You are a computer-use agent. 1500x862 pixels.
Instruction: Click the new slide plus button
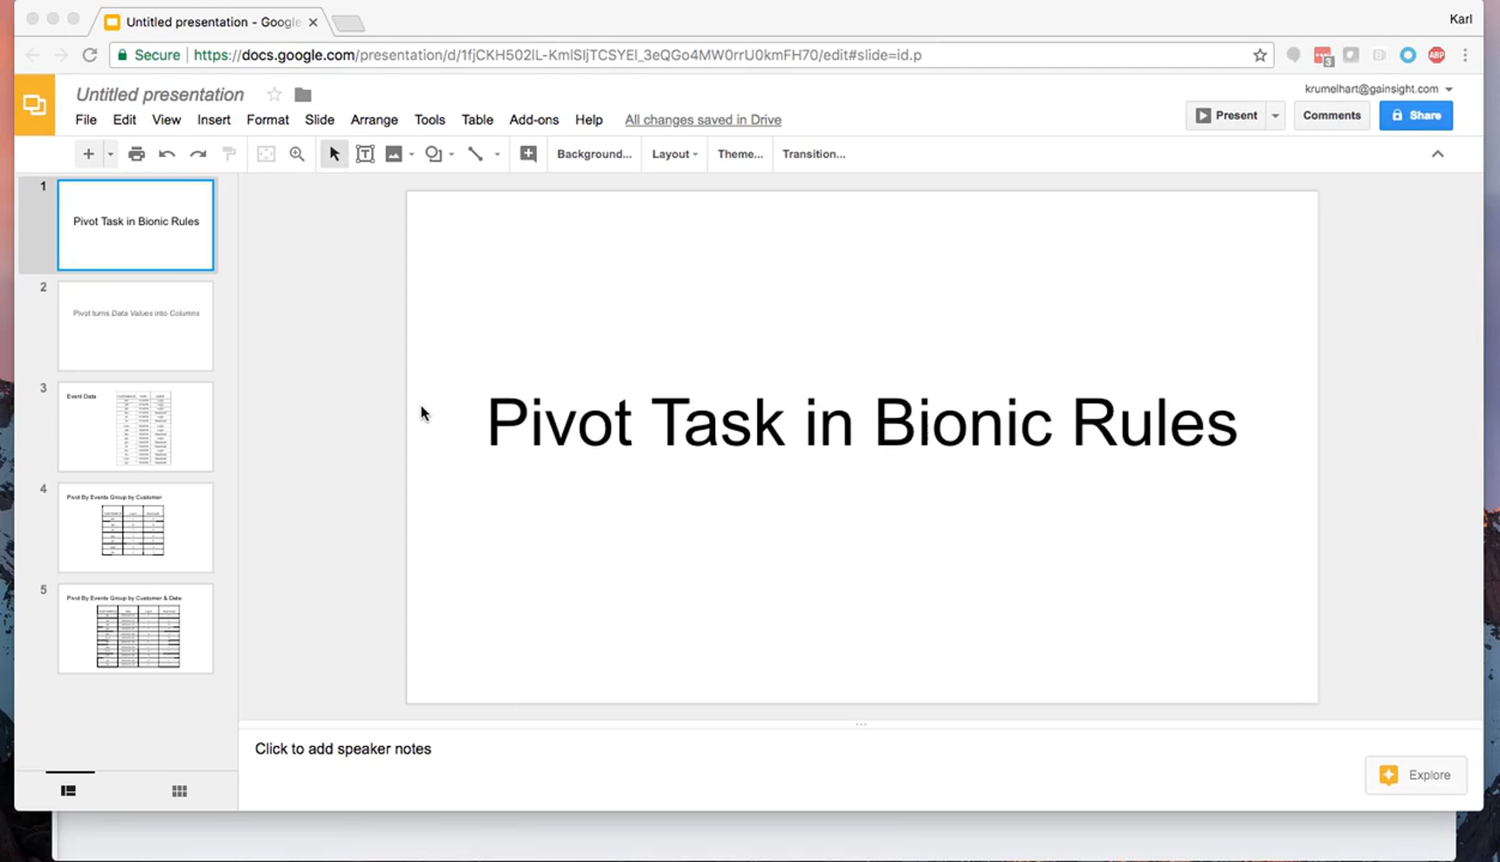(x=88, y=154)
